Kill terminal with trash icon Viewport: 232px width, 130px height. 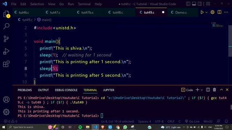(214, 90)
